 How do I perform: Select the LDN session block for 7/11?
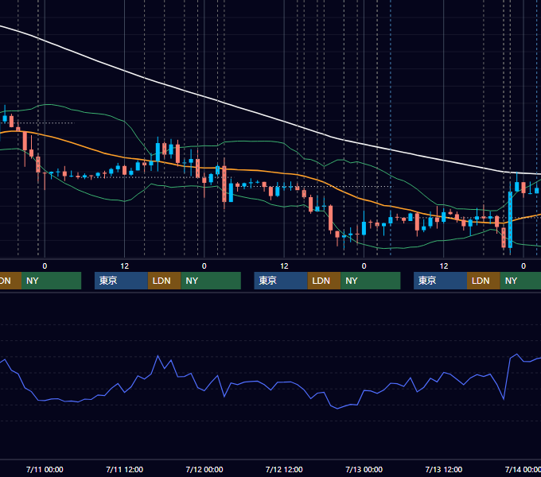164,281
